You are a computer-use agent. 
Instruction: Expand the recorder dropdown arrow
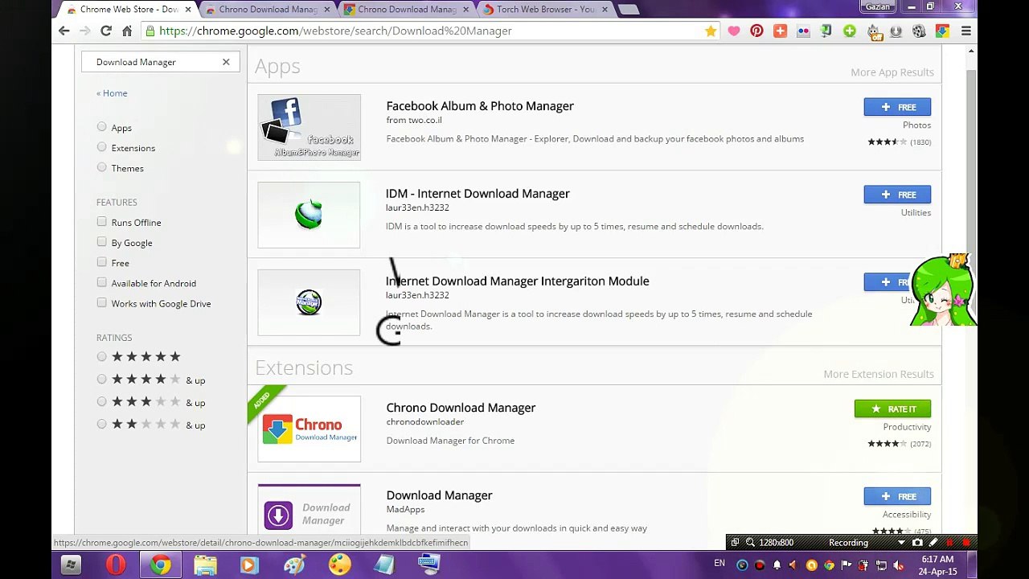901,543
